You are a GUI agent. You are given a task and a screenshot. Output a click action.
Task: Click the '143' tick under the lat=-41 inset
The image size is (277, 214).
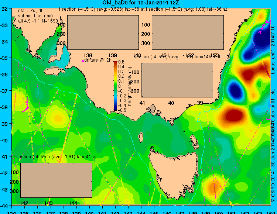click(x=48, y=203)
